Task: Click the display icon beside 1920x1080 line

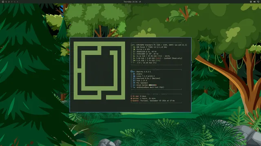Action: pyautogui.click(x=134, y=54)
